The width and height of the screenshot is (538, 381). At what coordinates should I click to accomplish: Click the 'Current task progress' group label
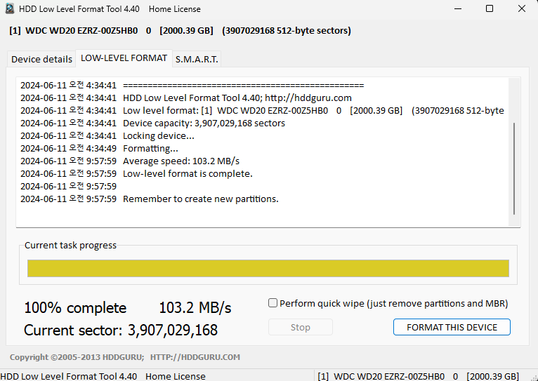[x=70, y=246]
